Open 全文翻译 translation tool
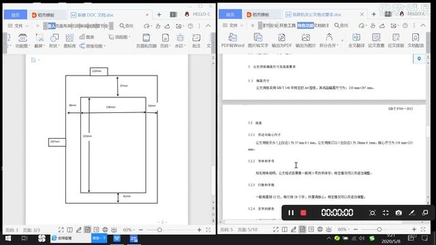The image size is (436, 245). click(x=356, y=40)
